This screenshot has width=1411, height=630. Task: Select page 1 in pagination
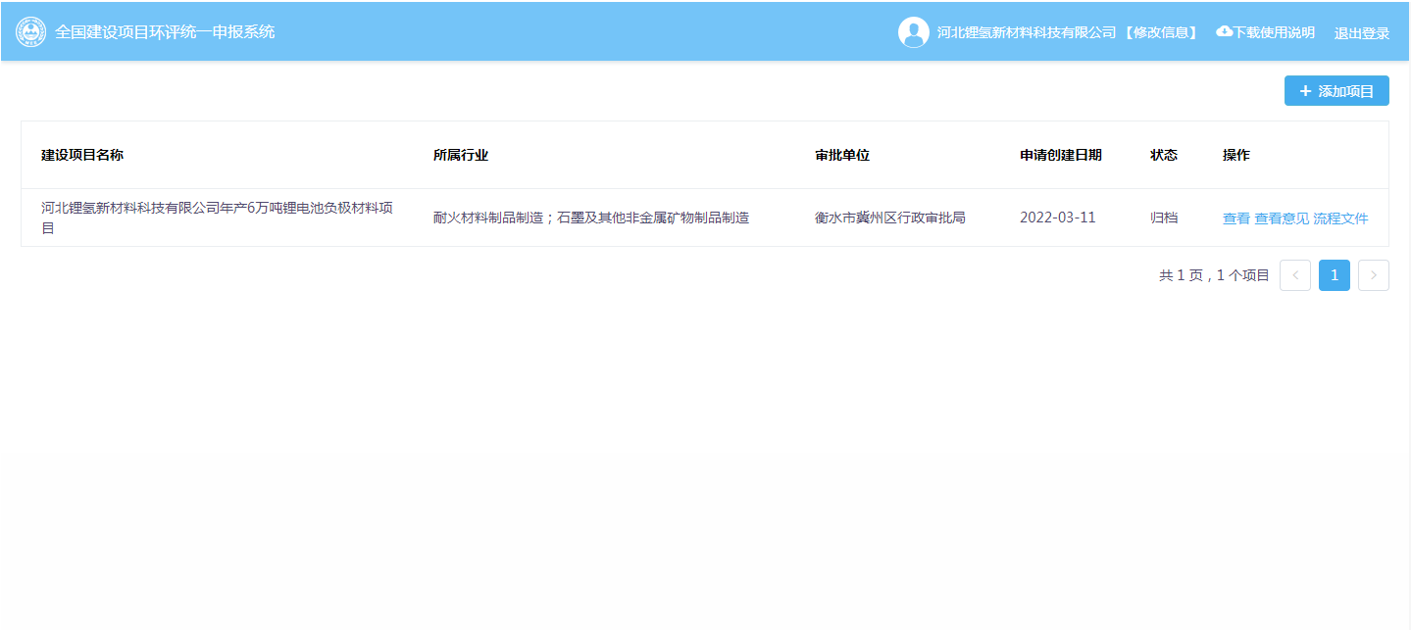pyautogui.click(x=1335, y=275)
